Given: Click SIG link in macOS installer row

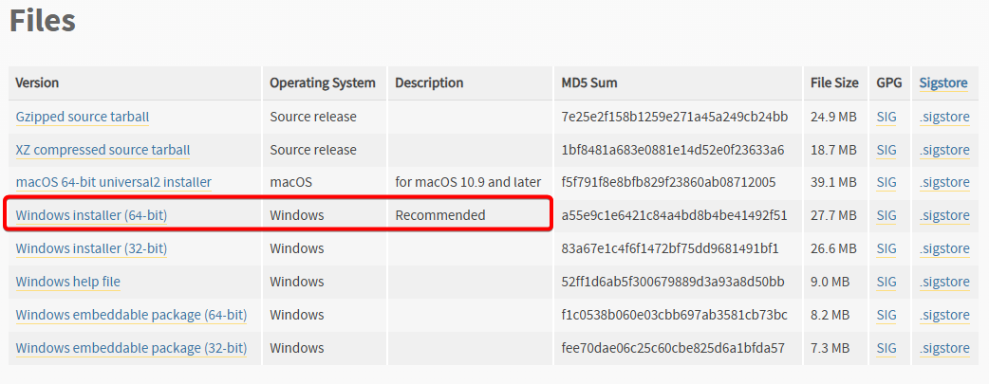Looking at the screenshot, I should tap(886, 182).
